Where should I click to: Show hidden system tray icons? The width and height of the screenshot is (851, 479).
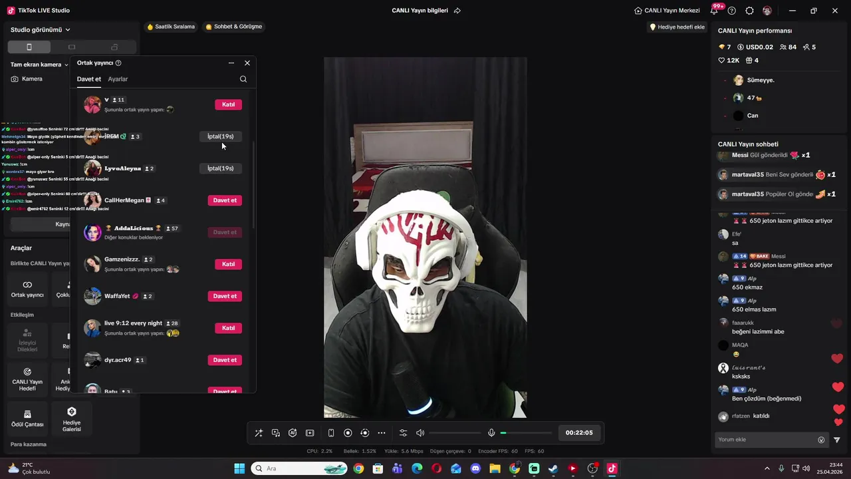767,469
